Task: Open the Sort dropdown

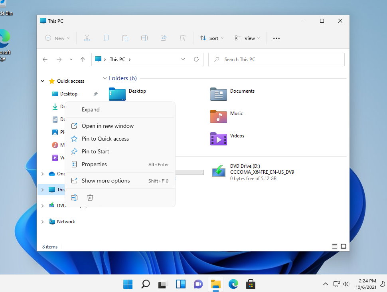Action: [211, 38]
